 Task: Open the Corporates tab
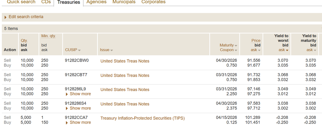coord(153,2)
